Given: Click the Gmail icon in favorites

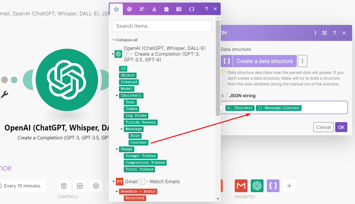Looking at the screenshot, I should 241,186.
